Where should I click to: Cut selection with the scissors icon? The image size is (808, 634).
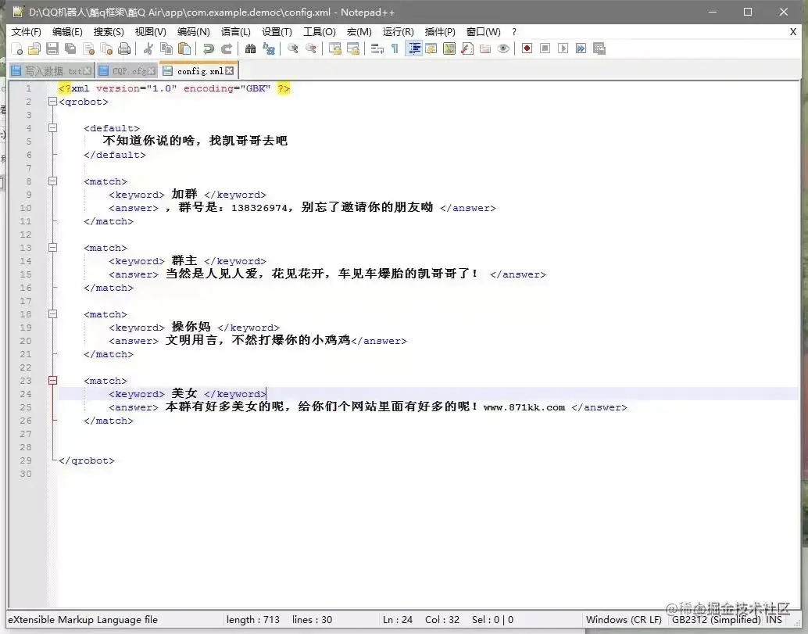(x=148, y=49)
